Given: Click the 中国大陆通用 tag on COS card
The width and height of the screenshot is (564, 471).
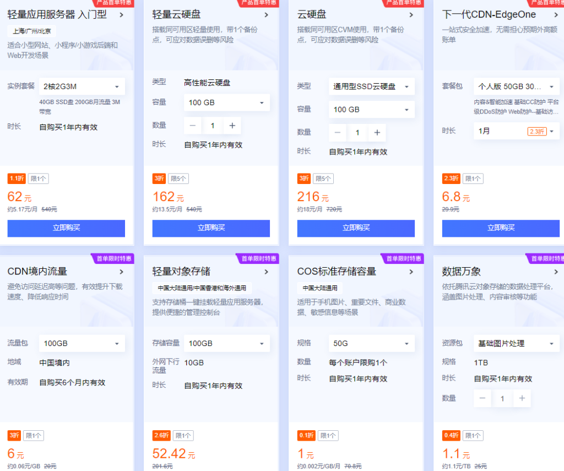Looking at the screenshot, I should [x=320, y=288].
